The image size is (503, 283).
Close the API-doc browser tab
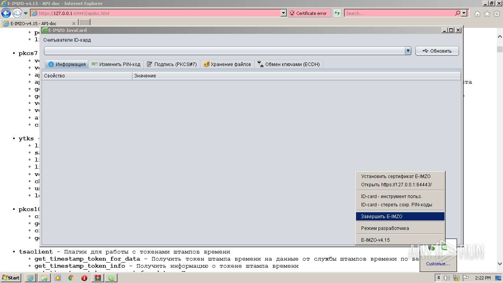click(74, 24)
